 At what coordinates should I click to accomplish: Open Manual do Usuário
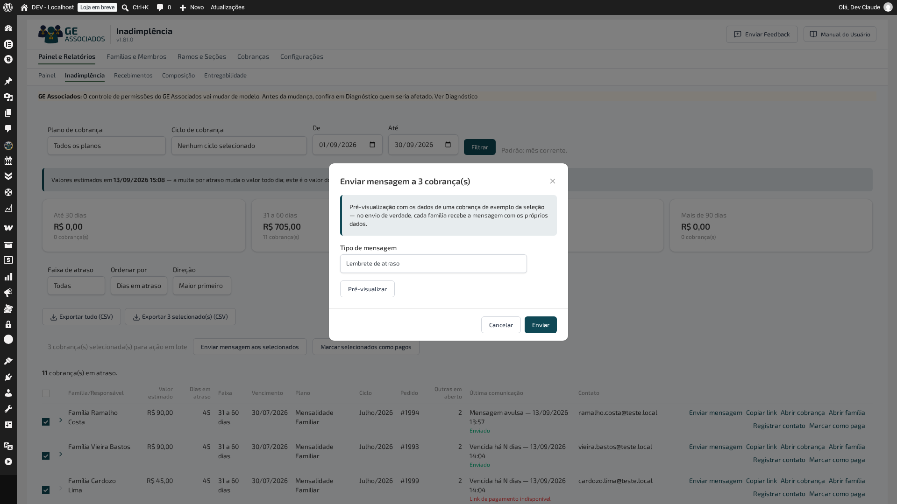tap(840, 34)
